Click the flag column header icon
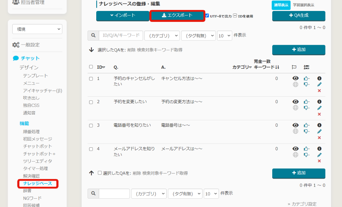The width and height of the screenshot is (342, 207). click(294, 67)
